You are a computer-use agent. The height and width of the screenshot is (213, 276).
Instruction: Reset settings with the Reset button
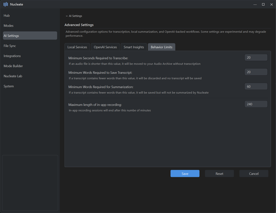[219, 174]
